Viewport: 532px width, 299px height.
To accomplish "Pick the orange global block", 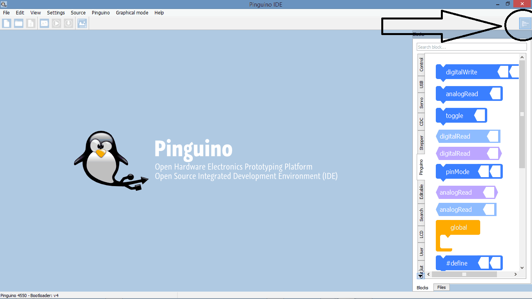I will [x=458, y=228].
